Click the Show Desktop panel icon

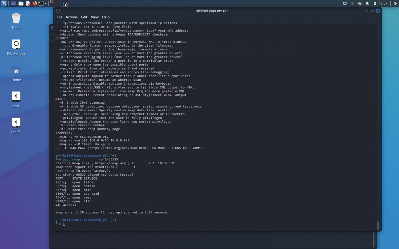[x=13, y=3]
